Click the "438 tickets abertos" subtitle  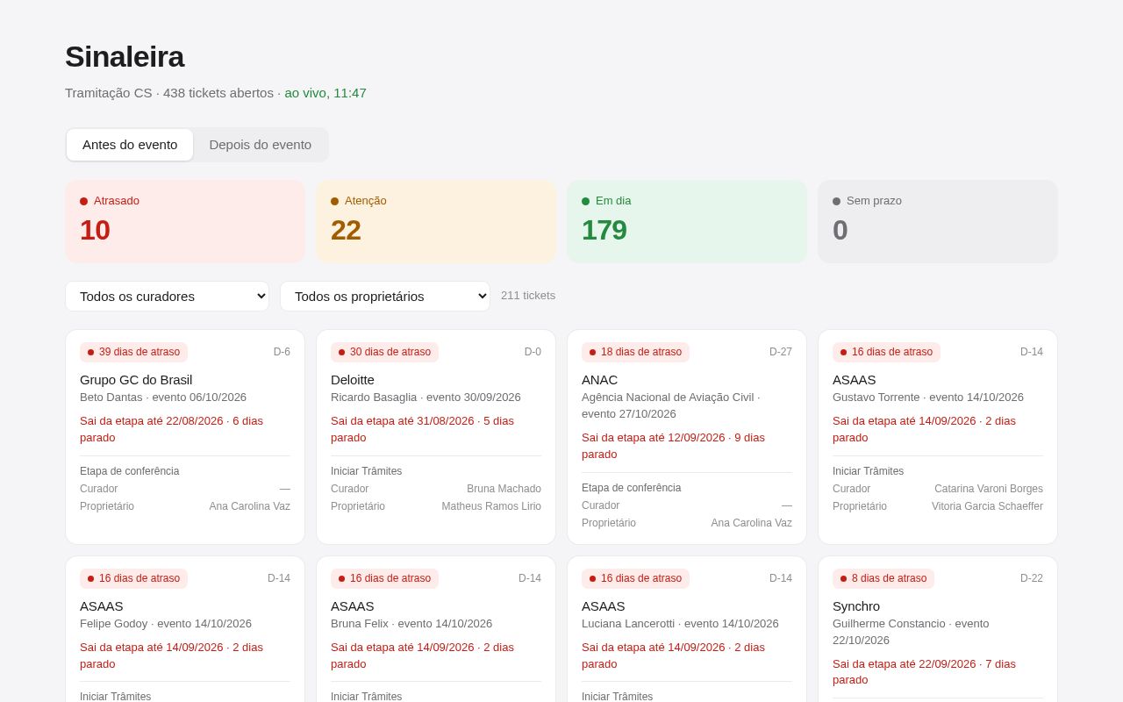(218, 93)
